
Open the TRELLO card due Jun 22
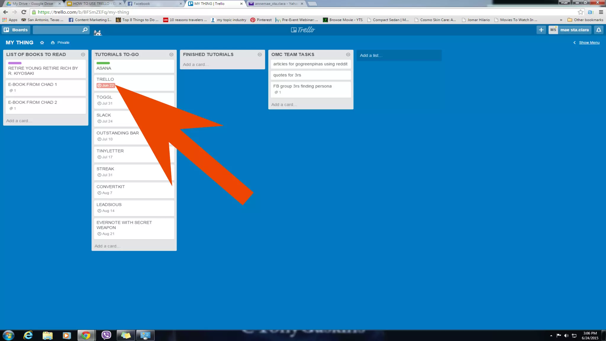[x=105, y=79]
